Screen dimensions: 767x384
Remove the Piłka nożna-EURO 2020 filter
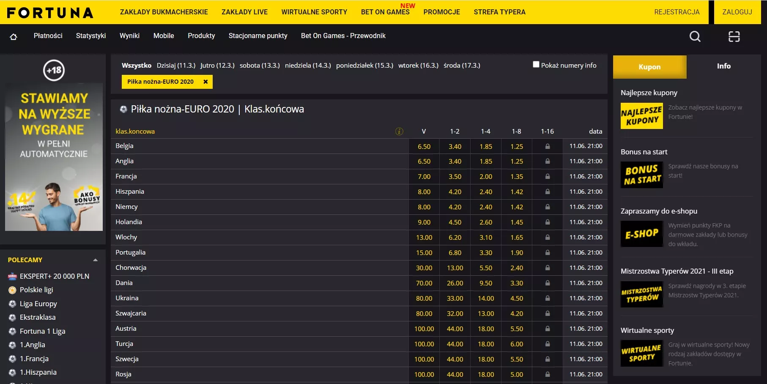click(205, 82)
